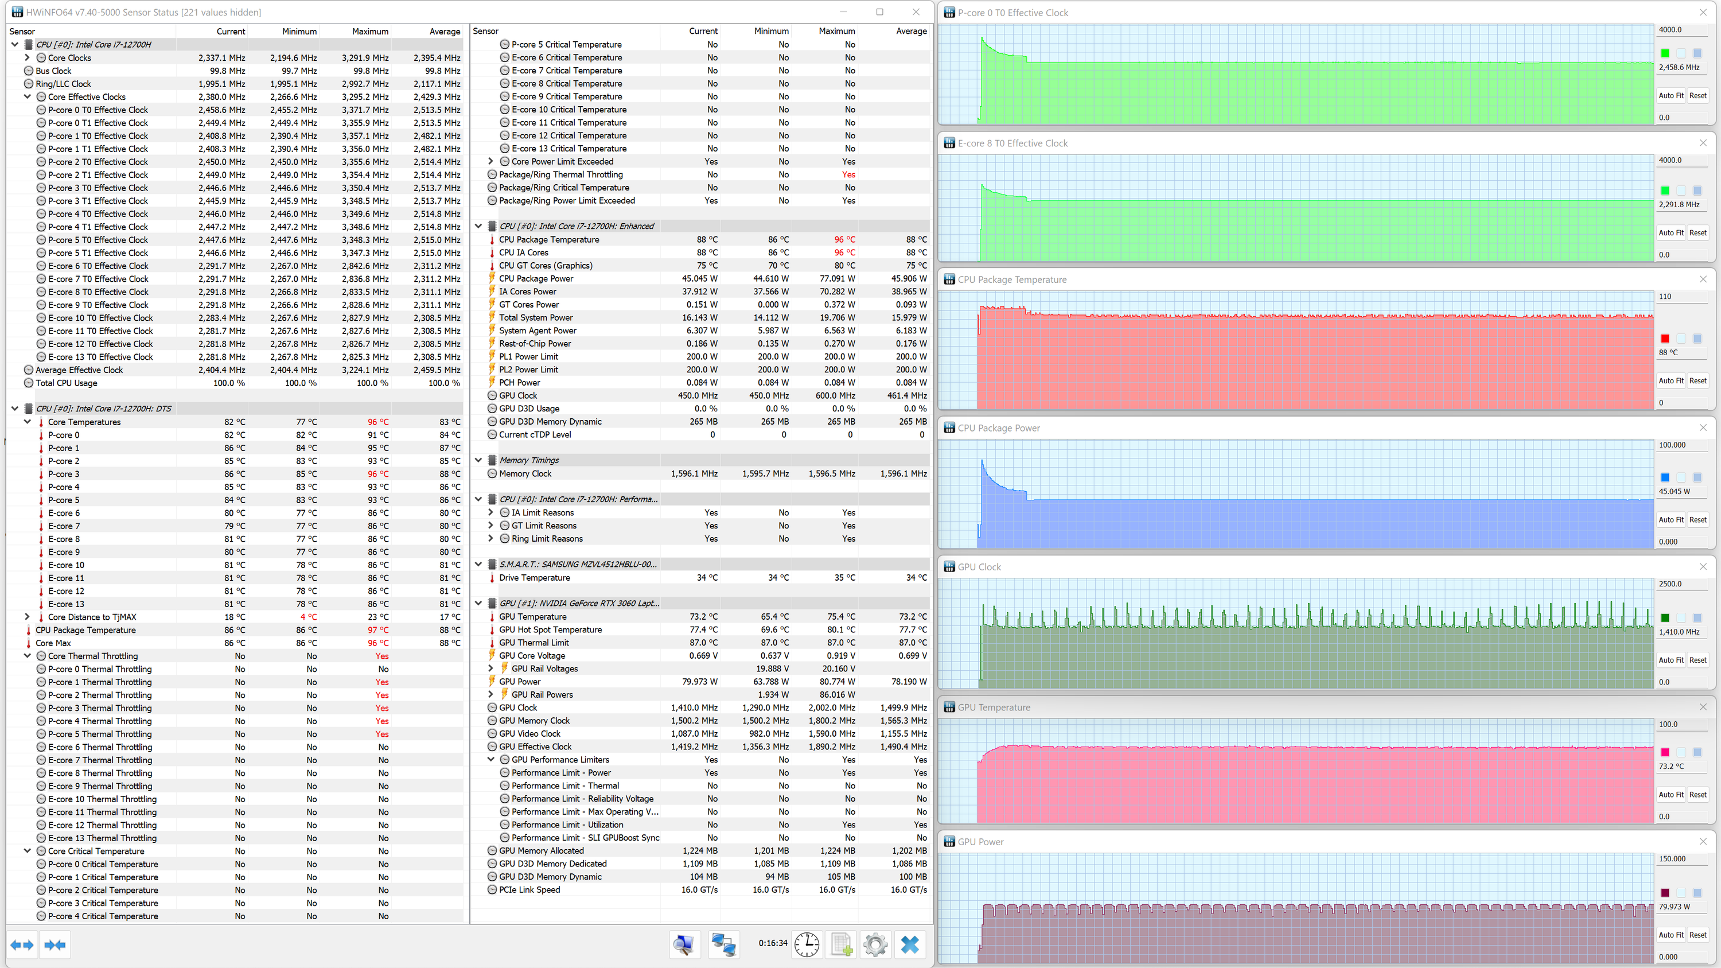Click the expand columns arrows button

point(22,944)
